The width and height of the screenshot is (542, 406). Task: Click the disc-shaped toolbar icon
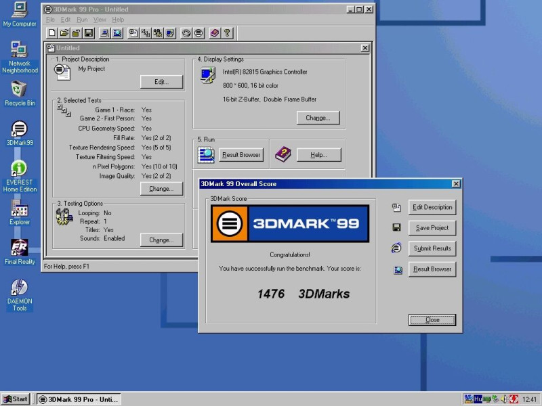coord(186,33)
